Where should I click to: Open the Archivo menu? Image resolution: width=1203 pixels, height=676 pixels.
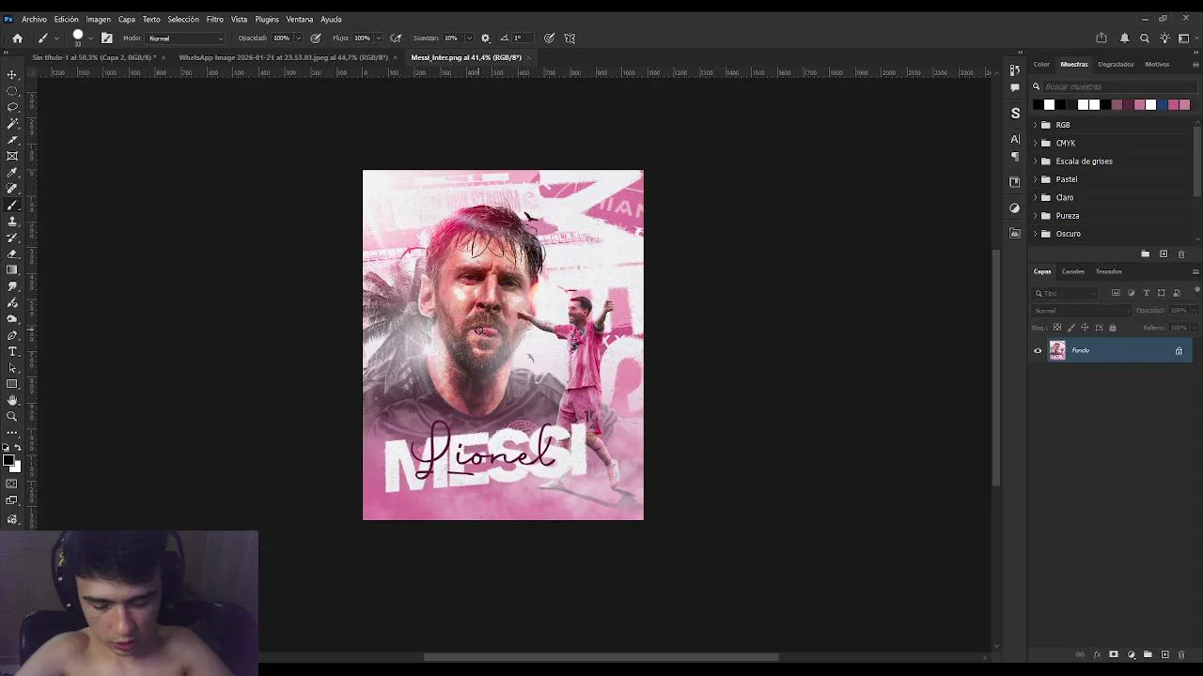34,19
